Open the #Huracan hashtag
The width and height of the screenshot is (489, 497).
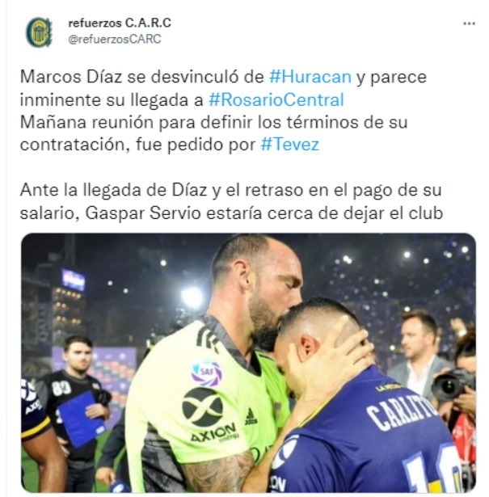(310, 77)
